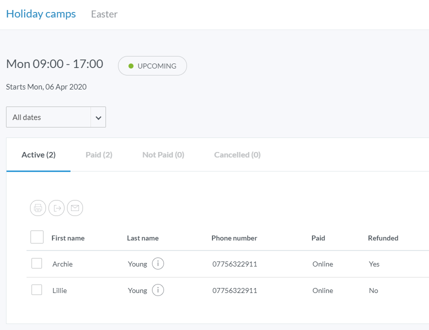Click the print attendees icon
This screenshot has height=330, width=429.
point(38,208)
